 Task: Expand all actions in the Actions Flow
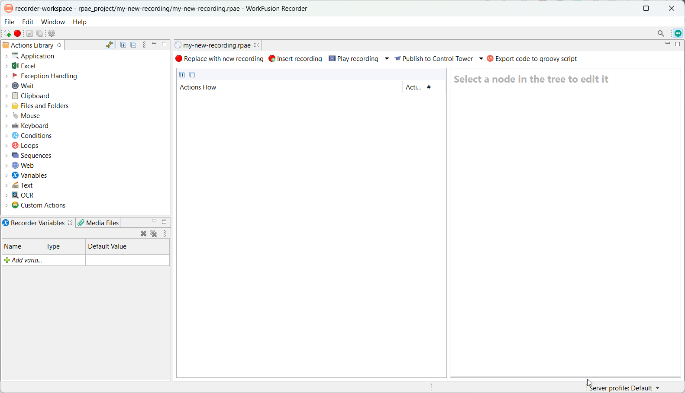182,75
